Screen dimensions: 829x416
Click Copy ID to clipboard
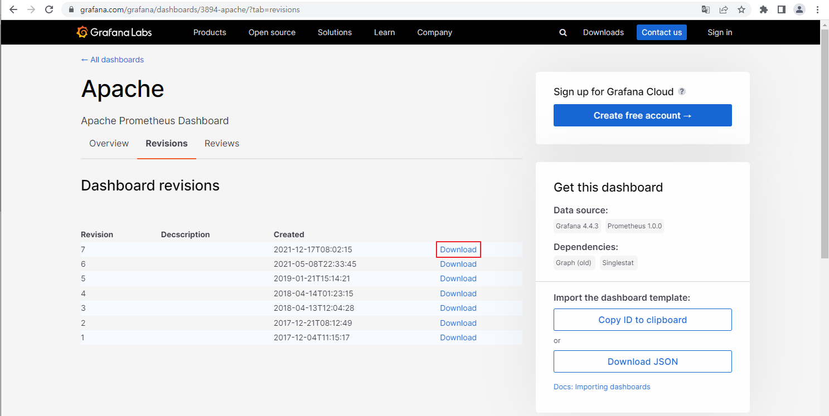(x=642, y=320)
